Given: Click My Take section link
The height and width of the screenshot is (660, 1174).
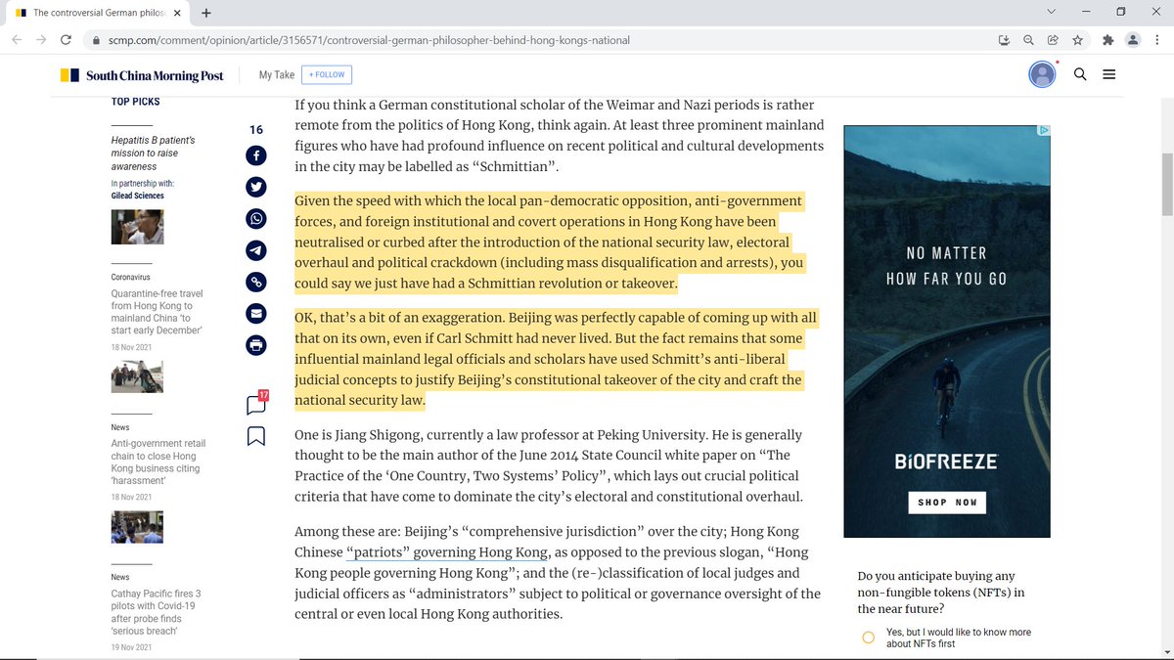Looking at the screenshot, I should click(276, 74).
